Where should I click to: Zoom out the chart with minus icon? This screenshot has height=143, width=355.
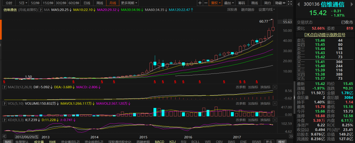(x=205, y=3)
